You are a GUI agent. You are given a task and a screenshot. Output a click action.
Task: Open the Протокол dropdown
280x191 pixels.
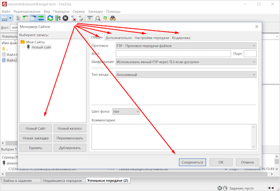[186, 46]
